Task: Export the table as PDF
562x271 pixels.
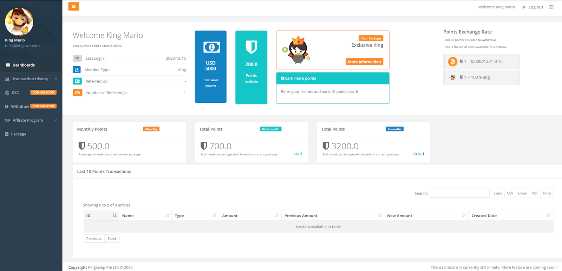Action: (x=535, y=193)
